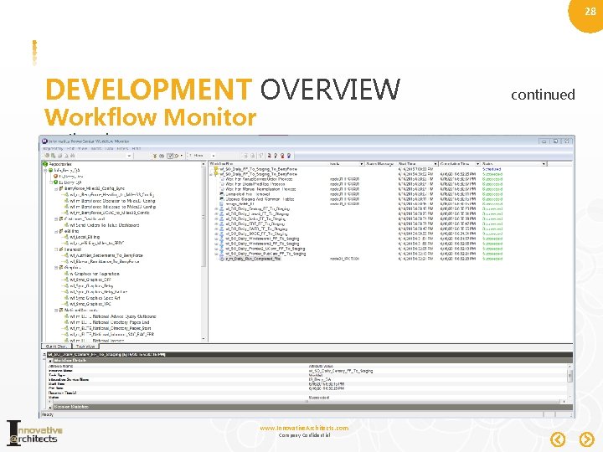The image size is (603, 452).
Task: Click the Scheduled status cell
Action: pyautogui.click(x=492, y=169)
